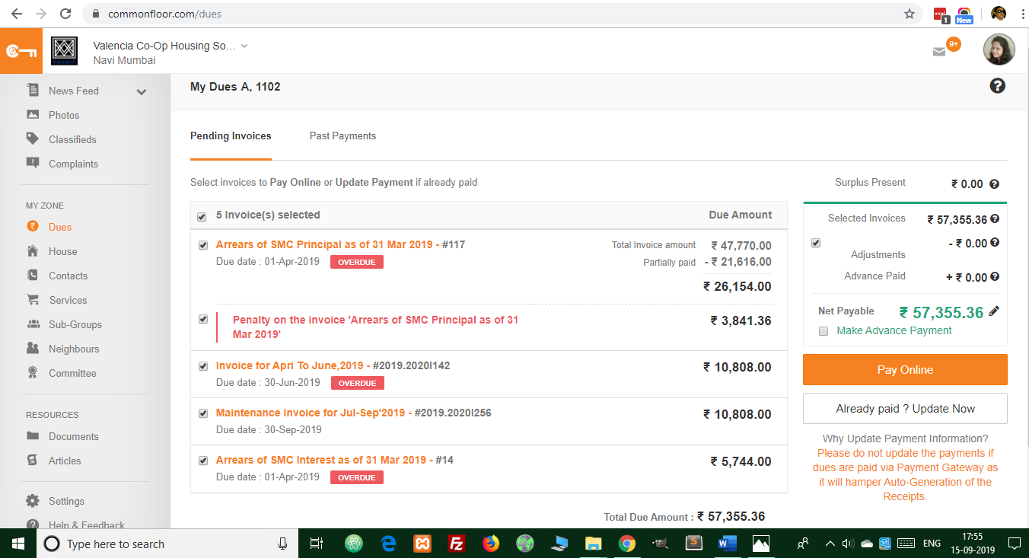Click the pencil icon next to Net Payable
This screenshot has width=1029, height=558.
(x=994, y=311)
